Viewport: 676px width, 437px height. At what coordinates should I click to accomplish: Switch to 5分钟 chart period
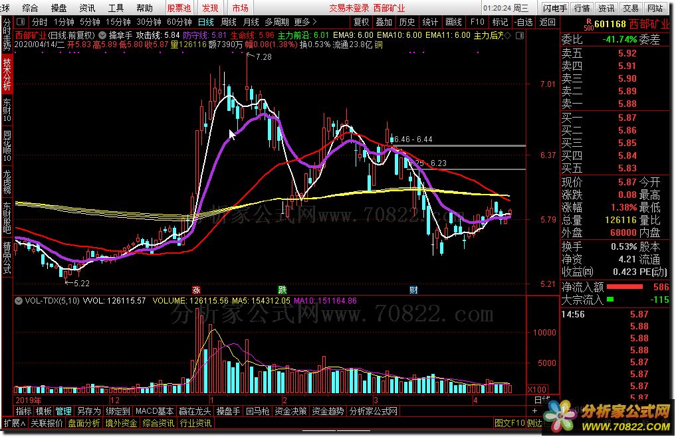tap(90, 21)
